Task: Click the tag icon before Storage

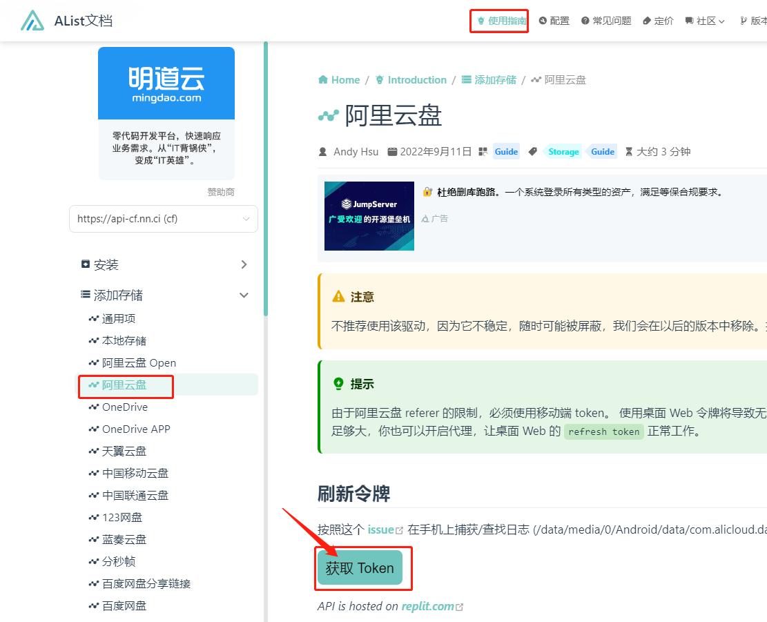Action: tap(533, 152)
